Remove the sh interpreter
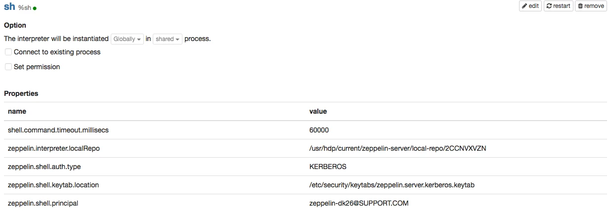The height and width of the screenshot is (217, 611). (x=591, y=6)
